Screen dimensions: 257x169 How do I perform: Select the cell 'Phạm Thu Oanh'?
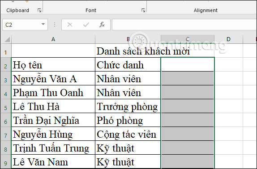(53, 92)
